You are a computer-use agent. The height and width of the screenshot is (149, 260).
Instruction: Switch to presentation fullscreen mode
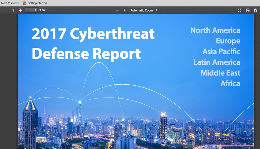point(240,10)
